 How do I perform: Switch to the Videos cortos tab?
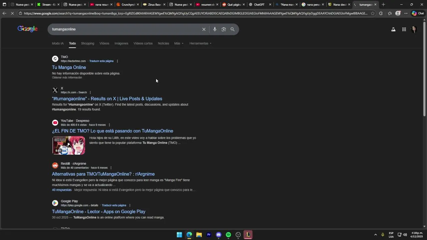pos(143,43)
